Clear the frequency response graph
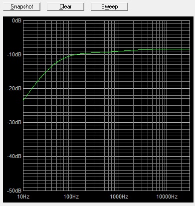 click(65, 6)
